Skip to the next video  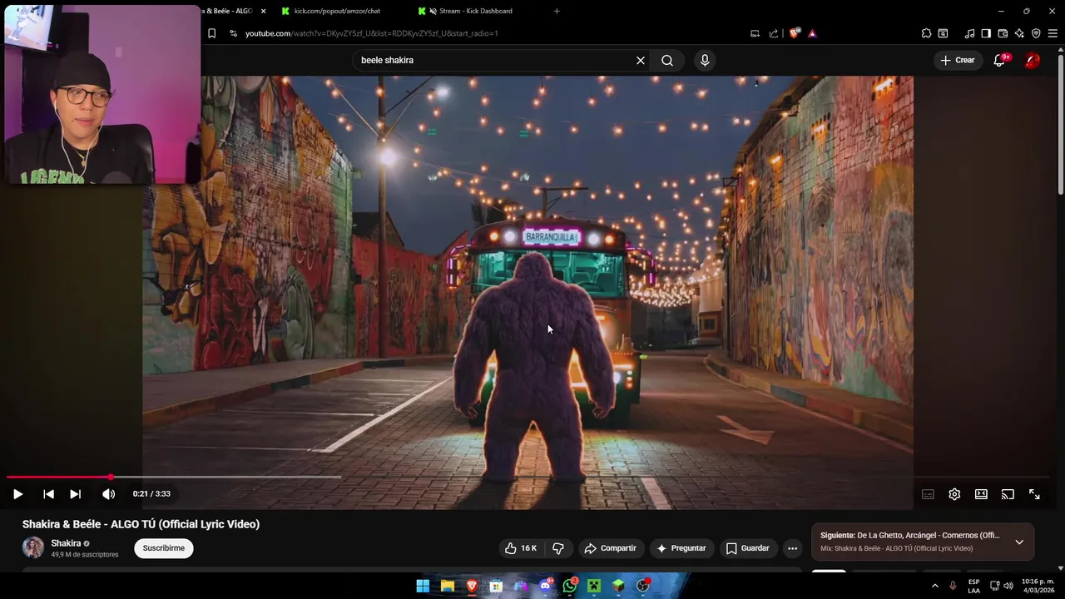click(x=75, y=494)
